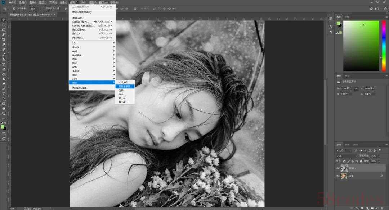Delete layer trash icon

click(x=382, y=208)
